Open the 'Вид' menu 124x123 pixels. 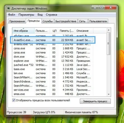coord(40,15)
